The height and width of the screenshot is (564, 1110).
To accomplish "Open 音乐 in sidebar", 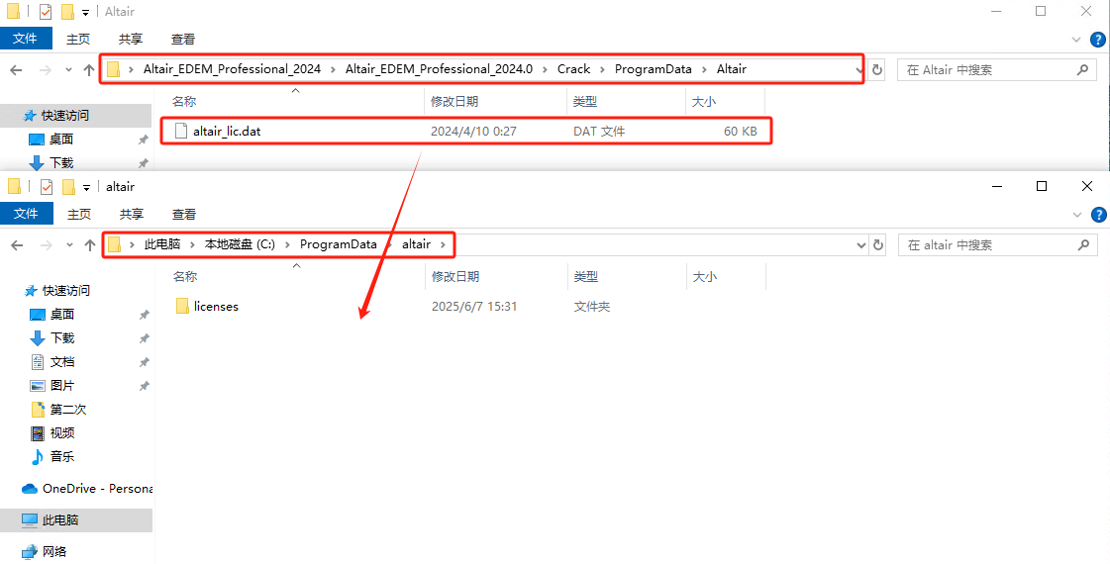I will (x=62, y=456).
